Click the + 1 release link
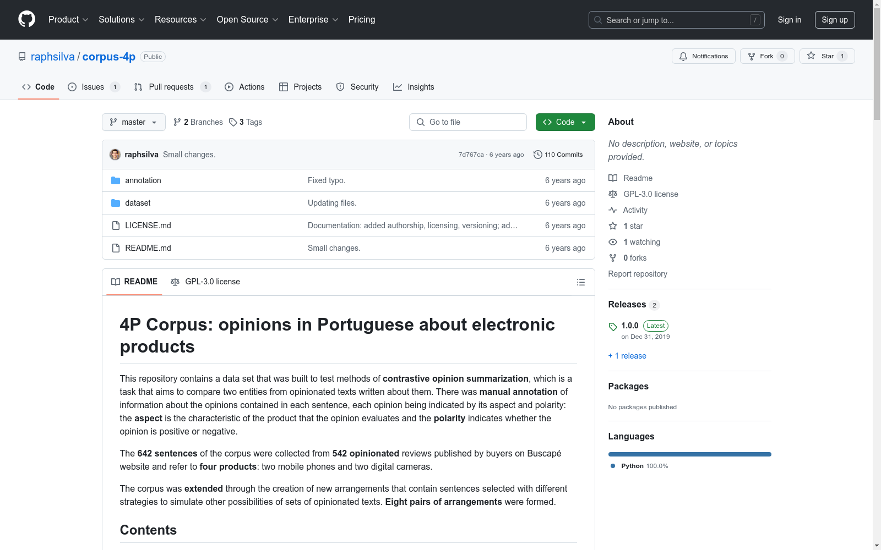Screen dimensions: 881x550 [627, 356]
